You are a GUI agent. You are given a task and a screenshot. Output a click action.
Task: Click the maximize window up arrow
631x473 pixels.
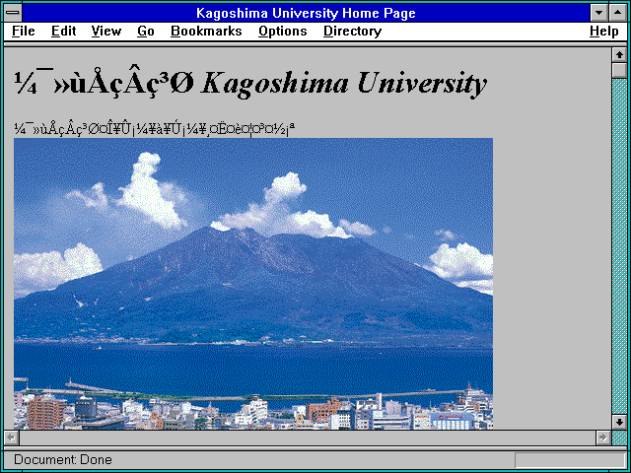coord(618,13)
